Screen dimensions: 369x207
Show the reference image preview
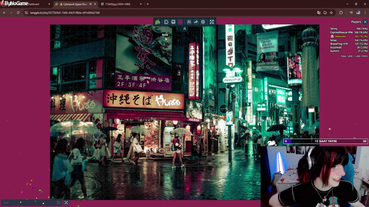173,22
